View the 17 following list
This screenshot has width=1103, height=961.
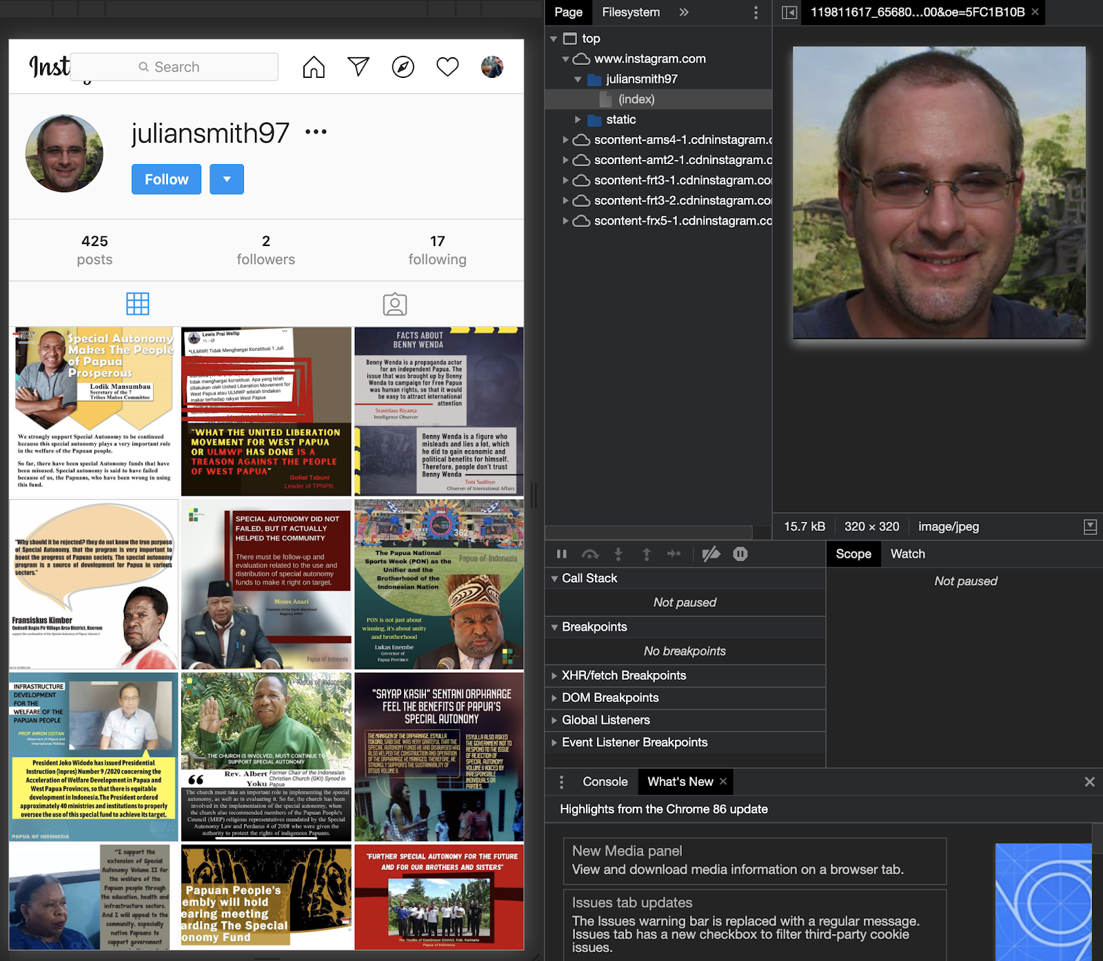point(437,250)
